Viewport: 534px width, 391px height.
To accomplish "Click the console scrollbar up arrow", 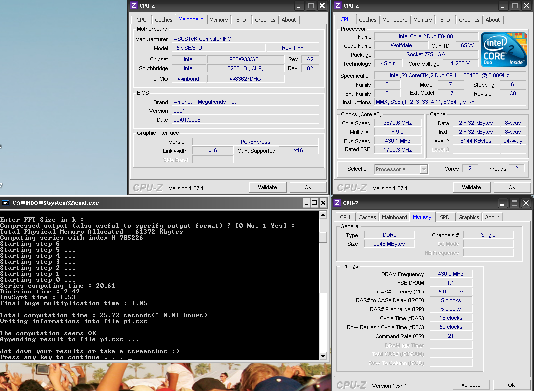I will coord(323,215).
